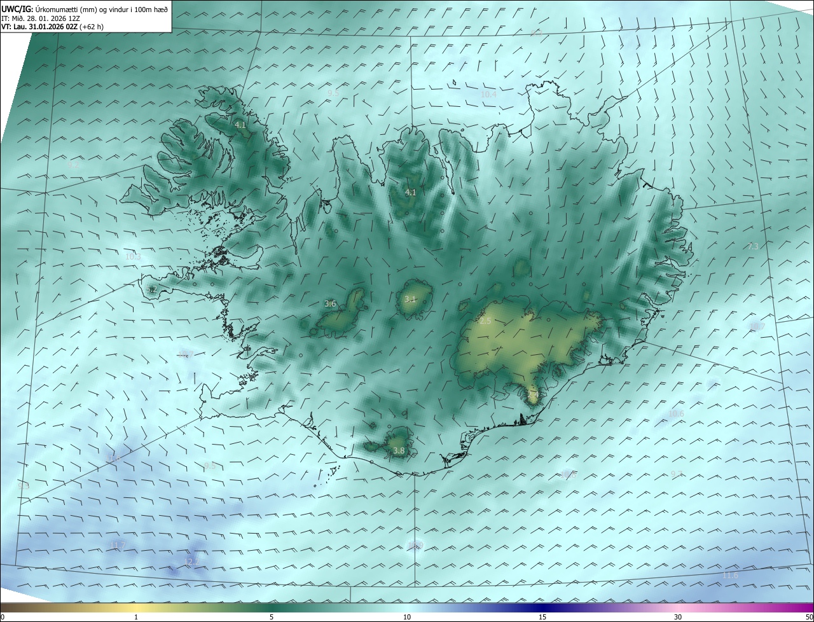Click the colorbar tick label 15

pyautogui.click(x=542, y=617)
